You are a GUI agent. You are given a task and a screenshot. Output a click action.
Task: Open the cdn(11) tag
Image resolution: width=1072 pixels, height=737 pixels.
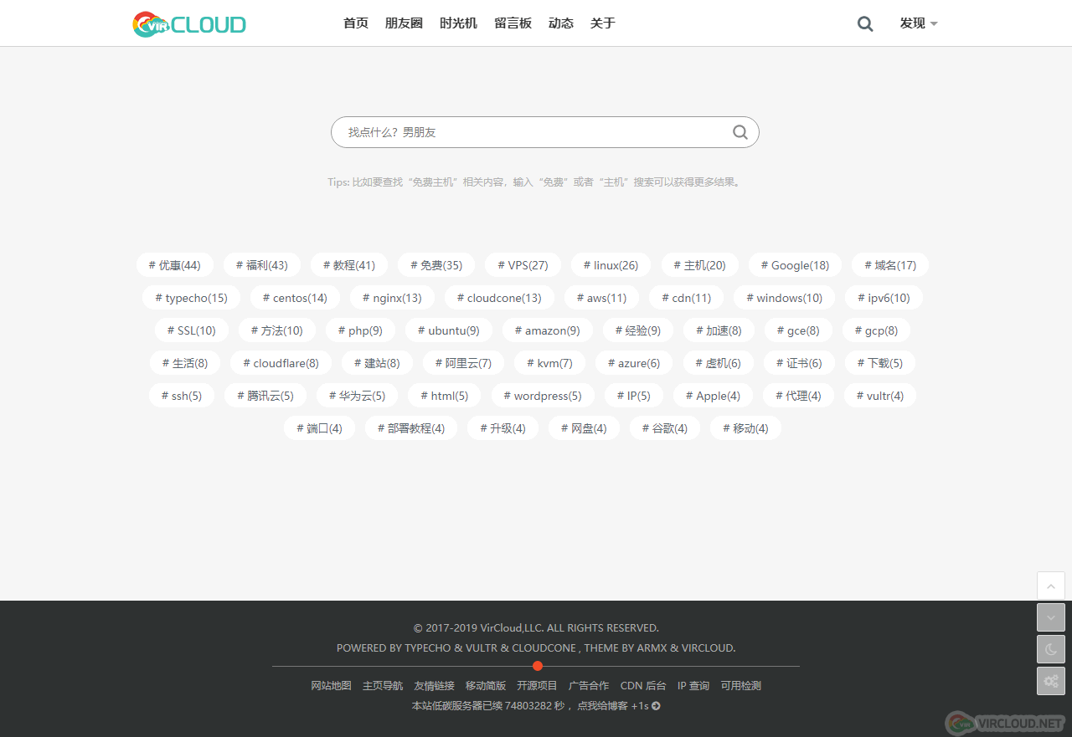coord(687,298)
